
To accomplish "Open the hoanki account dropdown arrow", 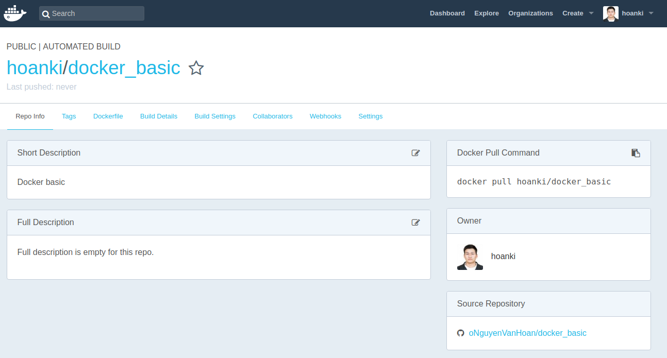I will [651, 13].
